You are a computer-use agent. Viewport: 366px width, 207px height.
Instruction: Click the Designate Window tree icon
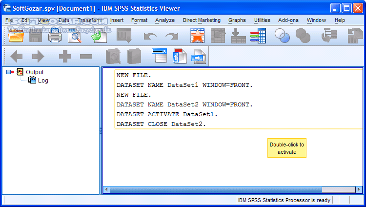pos(329,36)
